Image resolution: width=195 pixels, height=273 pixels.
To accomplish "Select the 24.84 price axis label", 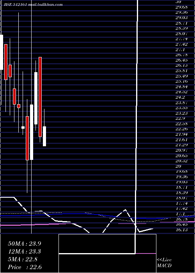I will 182,87.
